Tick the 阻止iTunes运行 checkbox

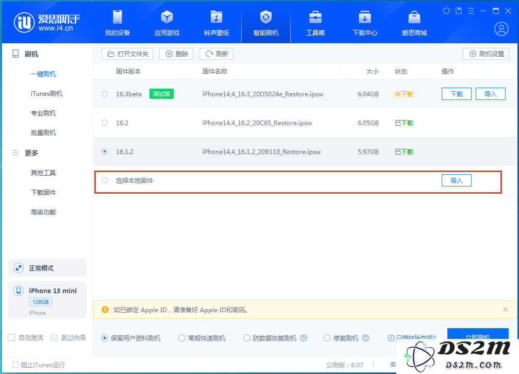coord(15,364)
